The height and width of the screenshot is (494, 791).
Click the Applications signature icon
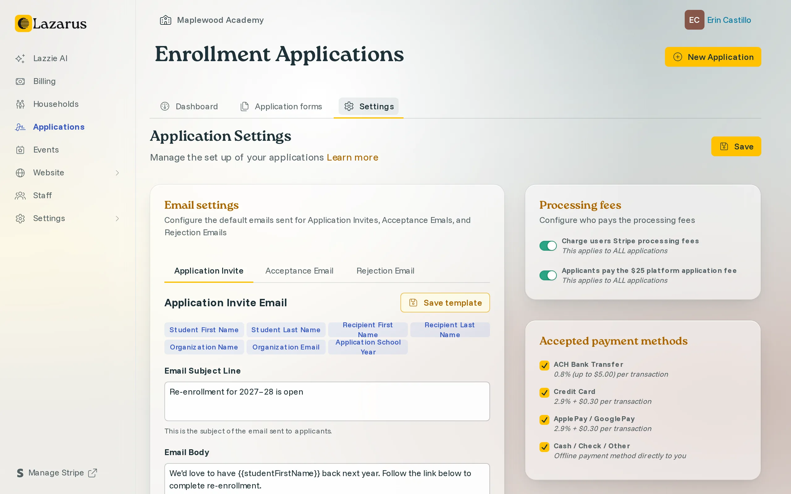tap(20, 127)
